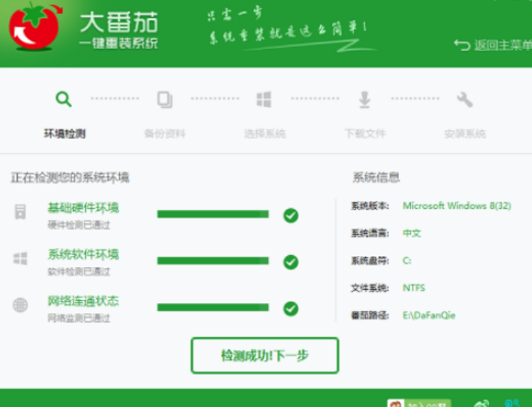
Task: Click the magnifier icon for 环境检测
Action: tap(63, 99)
